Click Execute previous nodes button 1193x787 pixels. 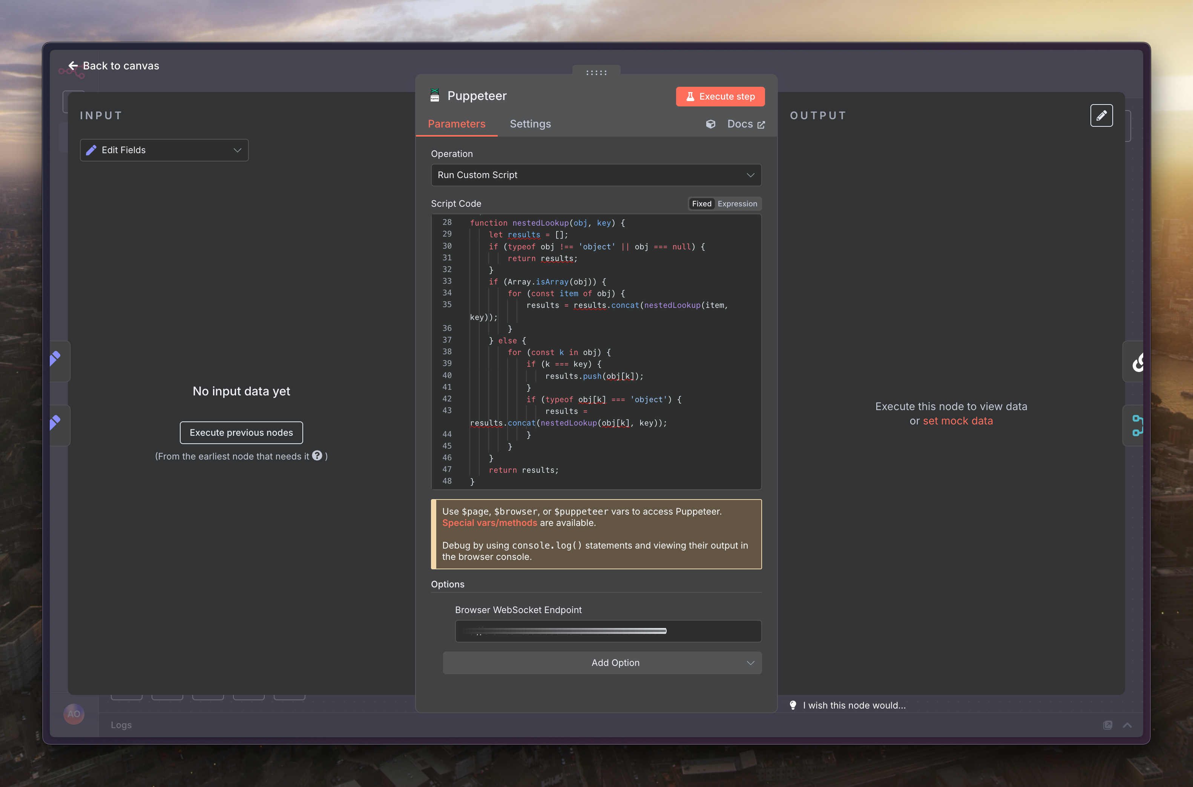click(241, 433)
